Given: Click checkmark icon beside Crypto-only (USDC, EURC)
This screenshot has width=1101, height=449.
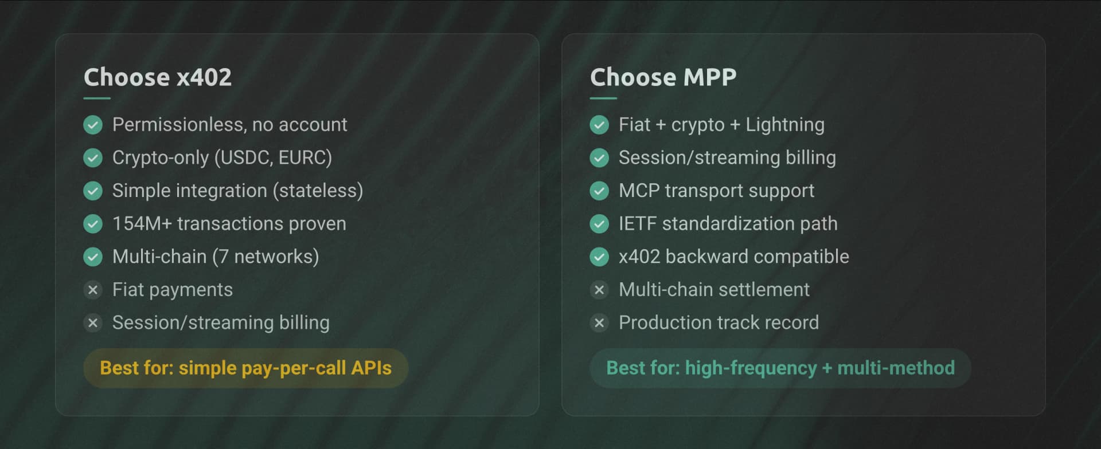Looking at the screenshot, I should click(93, 158).
